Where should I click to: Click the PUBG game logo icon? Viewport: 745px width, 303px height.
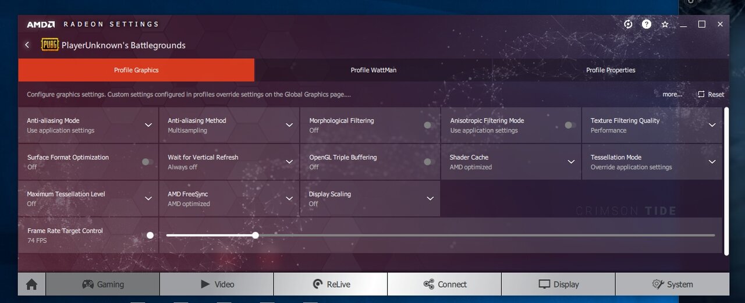point(49,45)
